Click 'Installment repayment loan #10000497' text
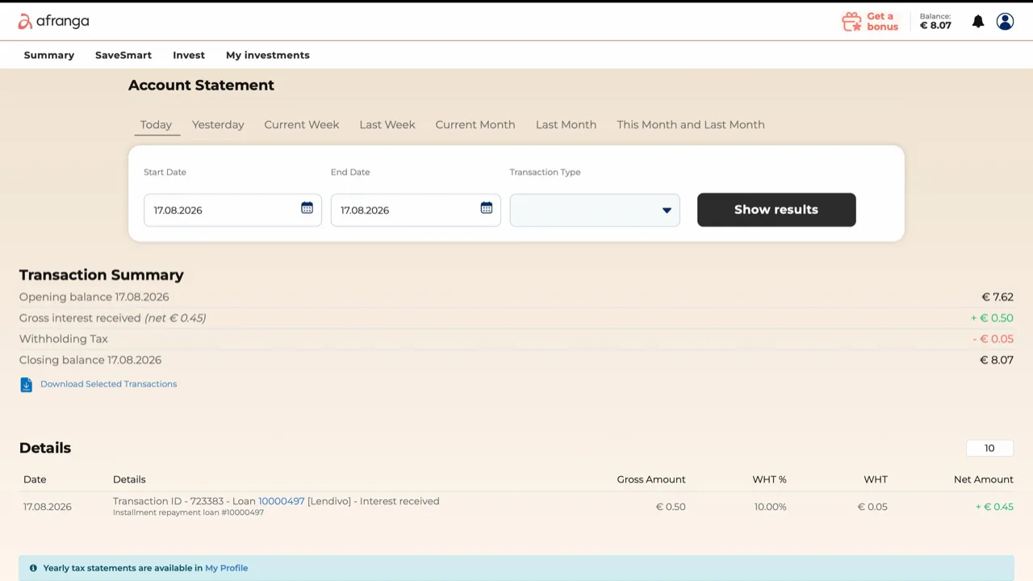Viewport: 1033px width, 581px height. pyautogui.click(x=188, y=513)
